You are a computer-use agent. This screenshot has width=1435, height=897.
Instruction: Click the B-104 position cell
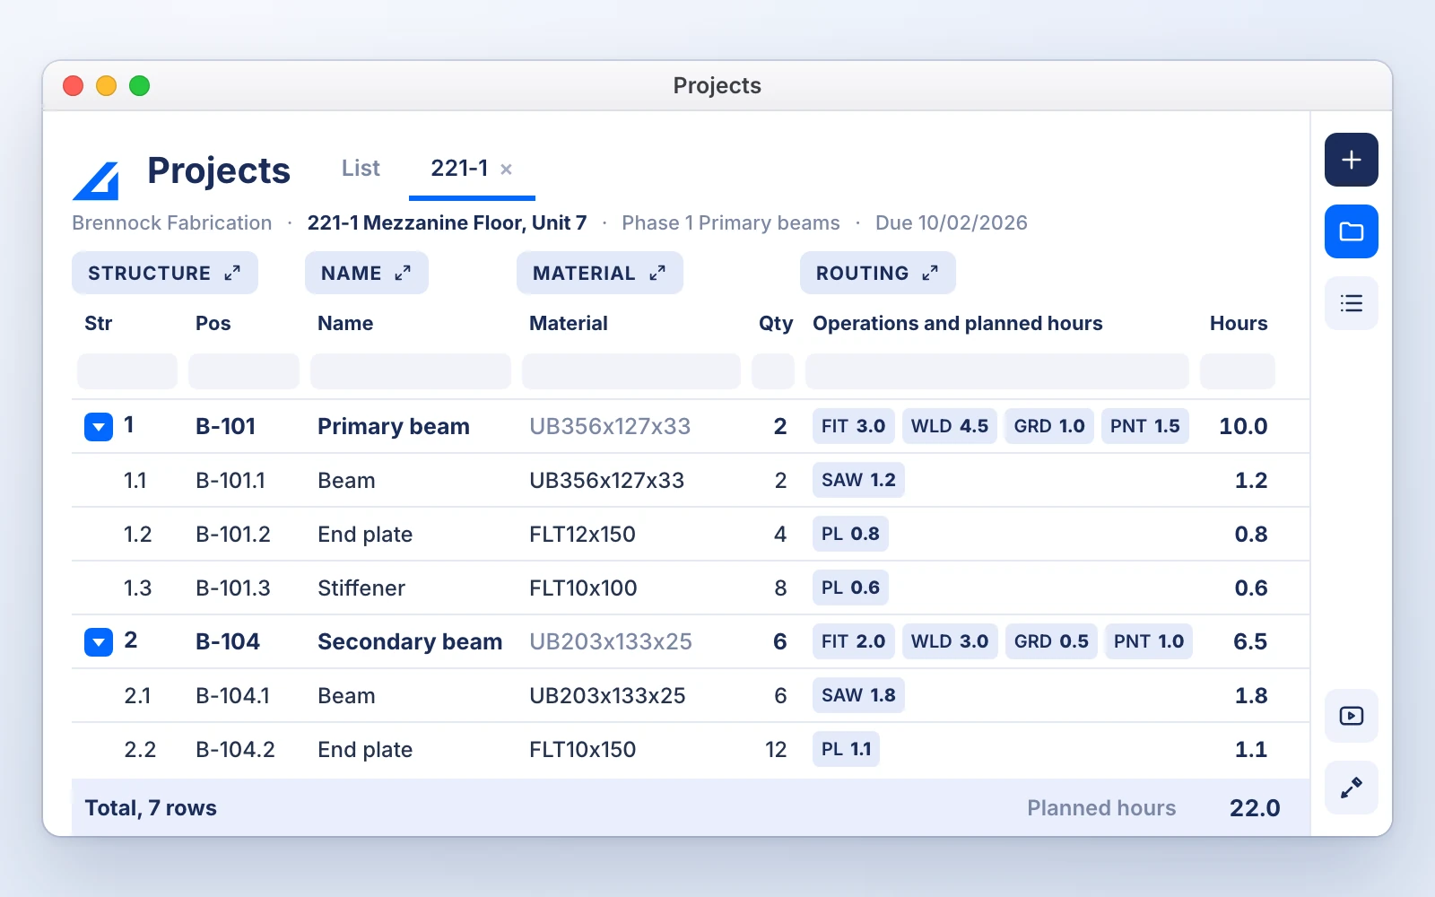(228, 642)
